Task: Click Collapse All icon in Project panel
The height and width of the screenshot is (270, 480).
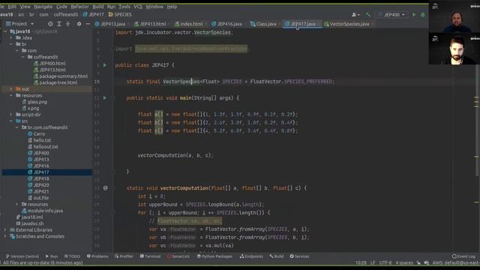Action: (x=67, y=24)
